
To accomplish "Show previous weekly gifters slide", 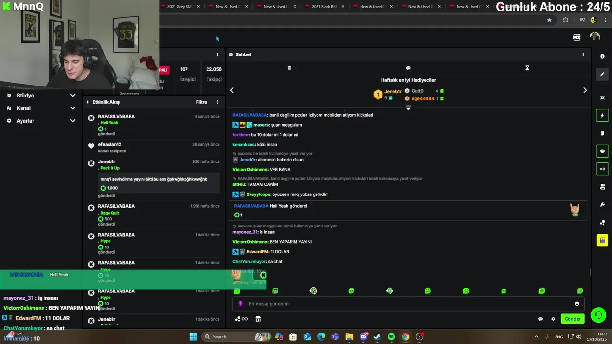I will [x=232, y=90].
